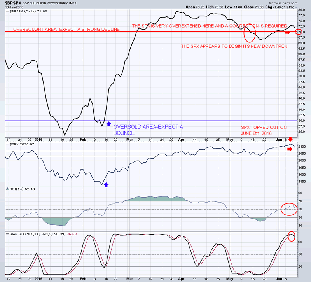Click the blue up arrow under the SPX low
311x282 pixels.
click(106, 185)
